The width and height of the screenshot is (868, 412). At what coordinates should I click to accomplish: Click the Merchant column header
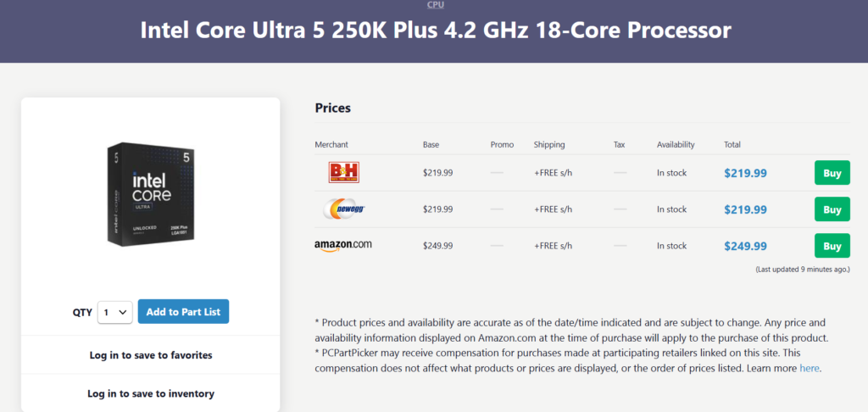(x=331, y=145)
